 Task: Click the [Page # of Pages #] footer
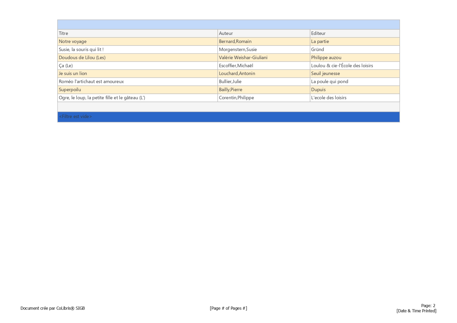(228, 308)
